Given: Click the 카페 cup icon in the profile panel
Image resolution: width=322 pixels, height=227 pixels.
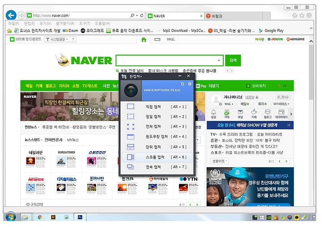Looking at the screenshot, I should point(254,112).
